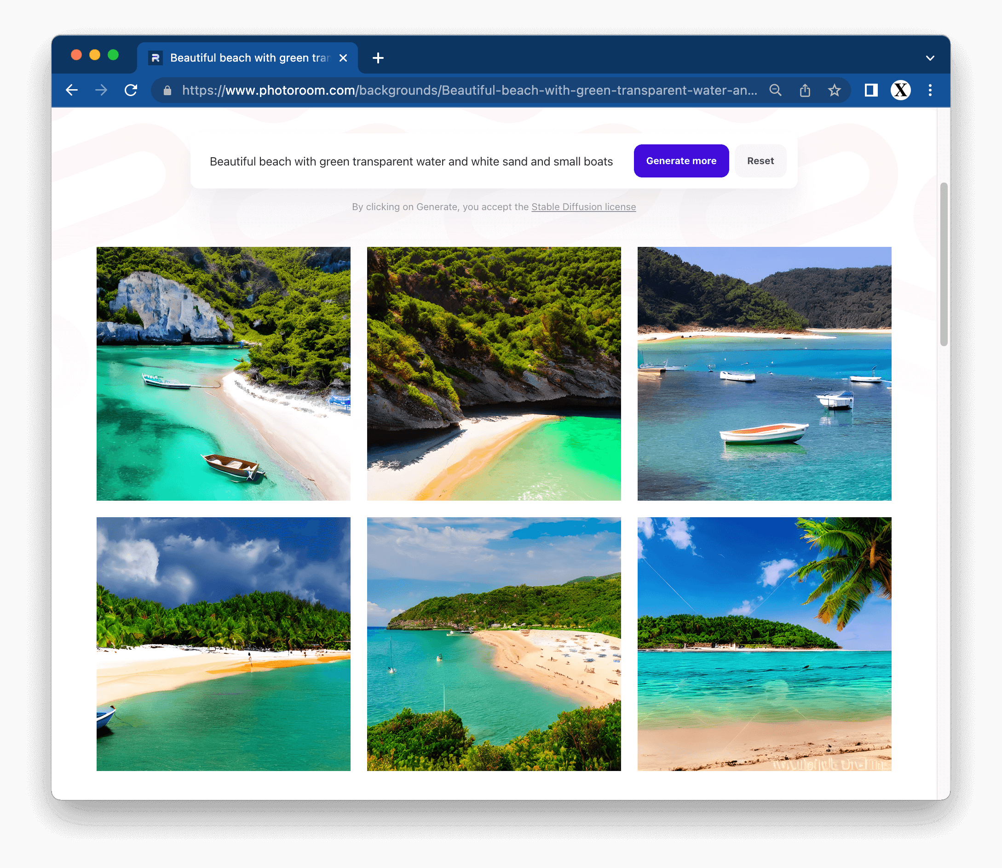Click the beach prompt text field

(411, 161)
